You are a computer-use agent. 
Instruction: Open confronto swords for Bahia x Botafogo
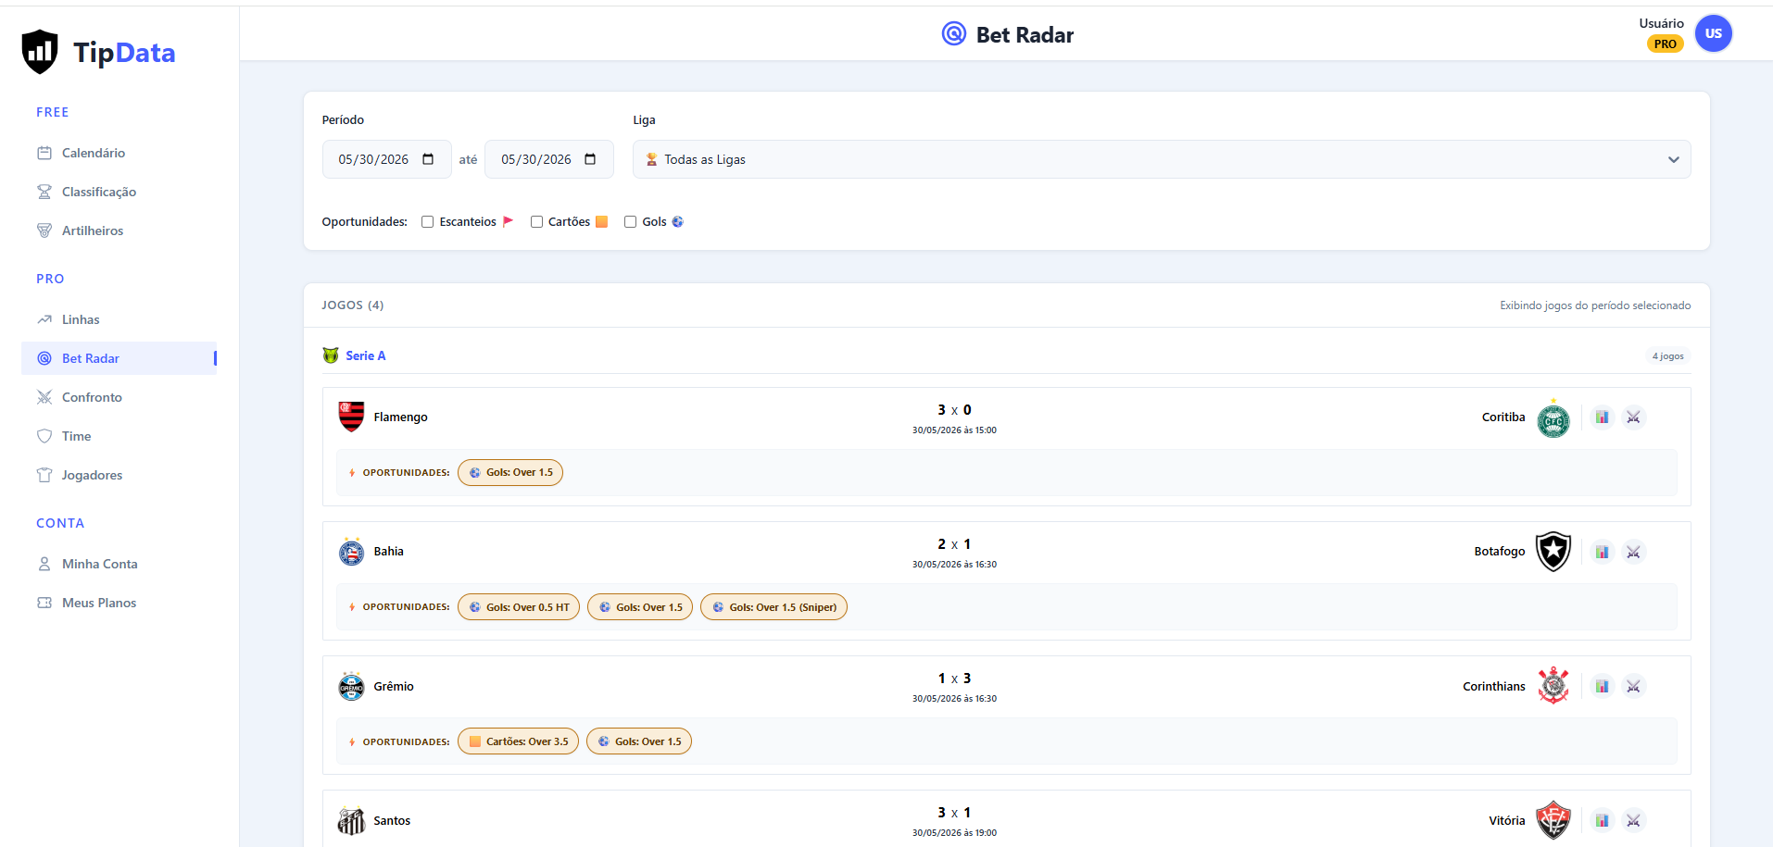pyautogui.click(x=1633, y=552)
